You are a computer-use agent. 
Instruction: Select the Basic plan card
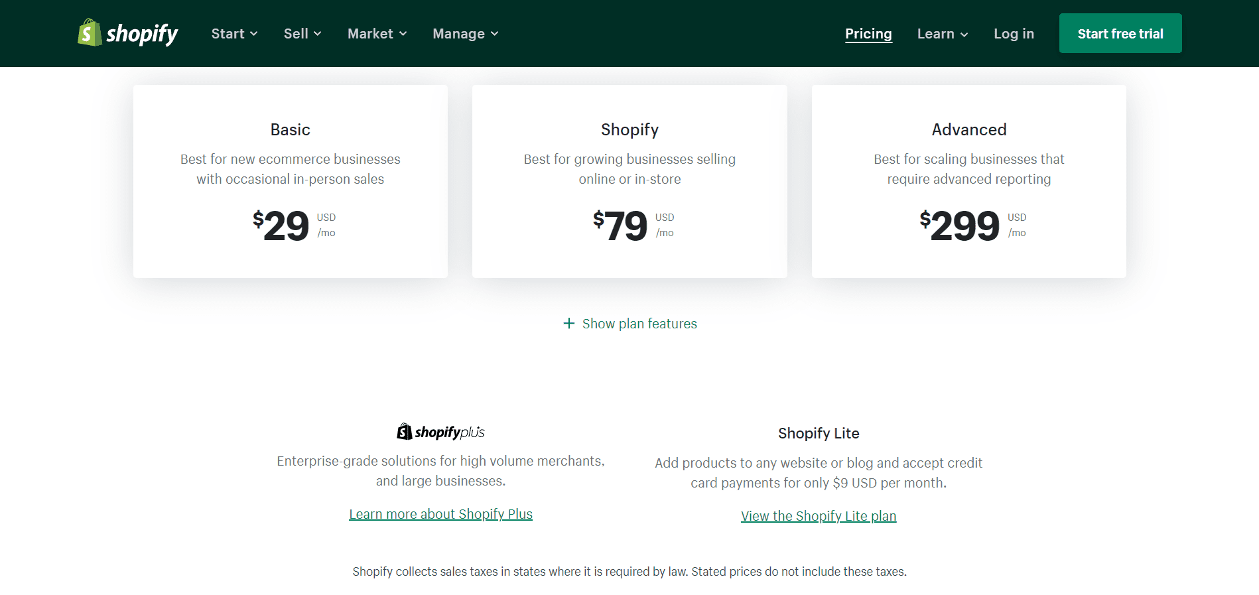click(x=291, y=181)
